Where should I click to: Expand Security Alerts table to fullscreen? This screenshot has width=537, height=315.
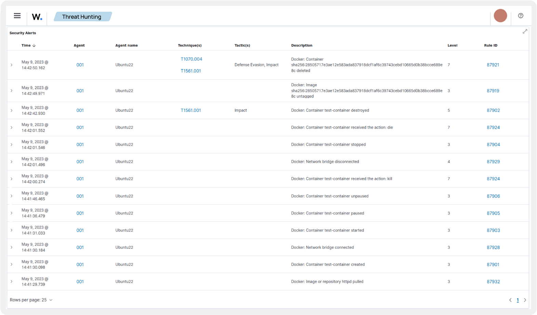coord(525,31)
